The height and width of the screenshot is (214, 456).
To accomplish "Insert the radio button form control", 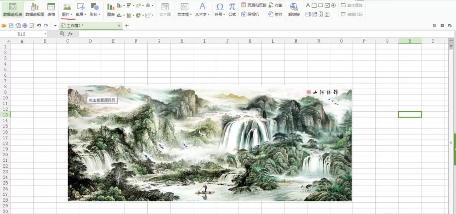I will pos(333,5).
